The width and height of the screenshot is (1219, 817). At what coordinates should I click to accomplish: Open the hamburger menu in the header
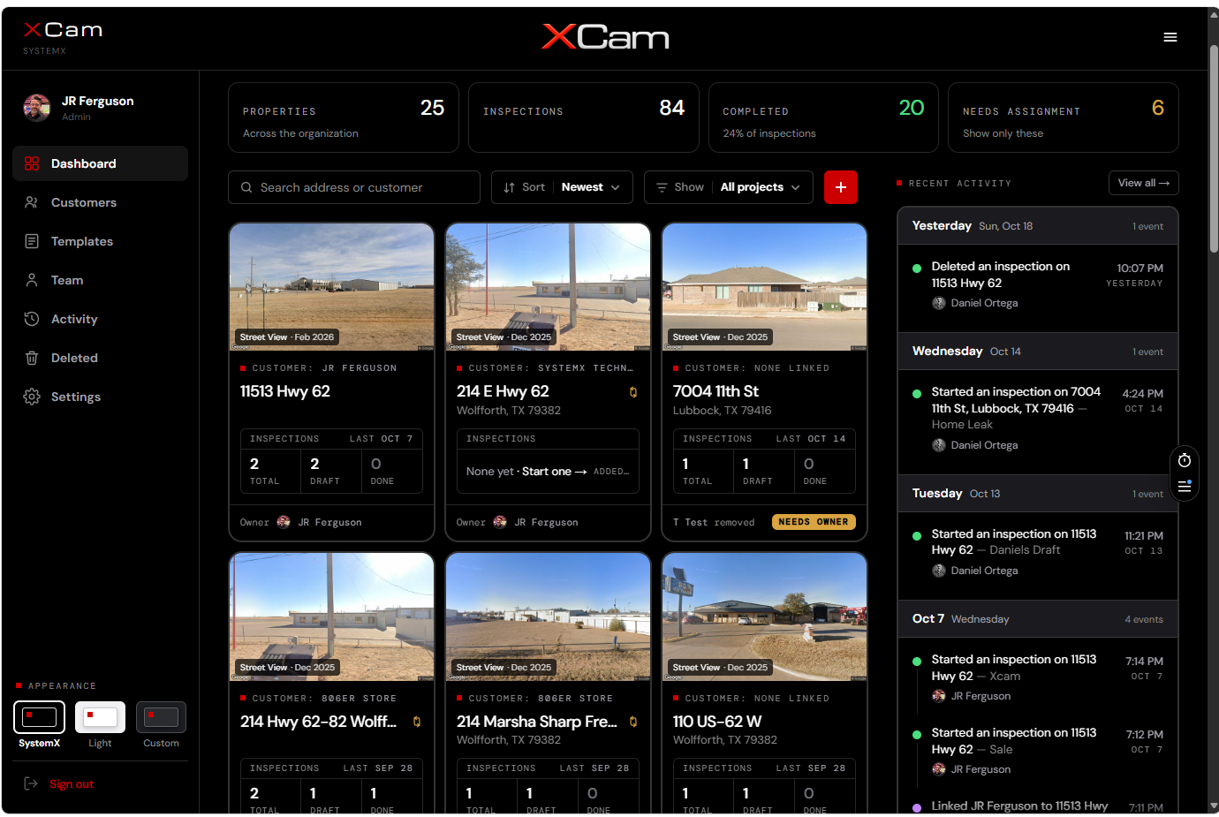click(x=1170, y=37)
